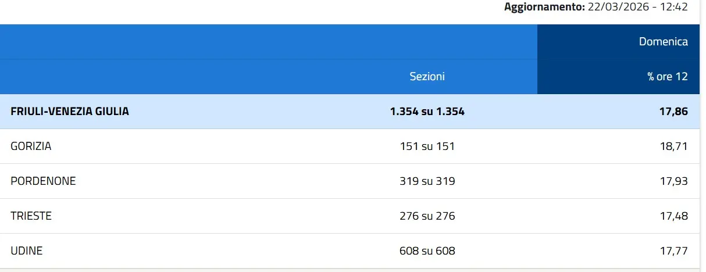Select the FRIULI-VENEZIA GIULIA region row title
The height and width of the screenshot is (272, 706).
[x=70, y=112]
